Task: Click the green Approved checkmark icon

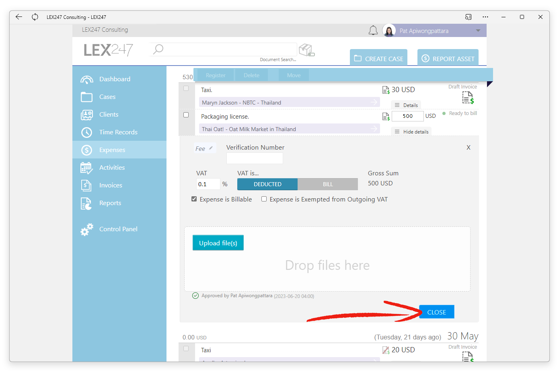Action: [195, 296]
